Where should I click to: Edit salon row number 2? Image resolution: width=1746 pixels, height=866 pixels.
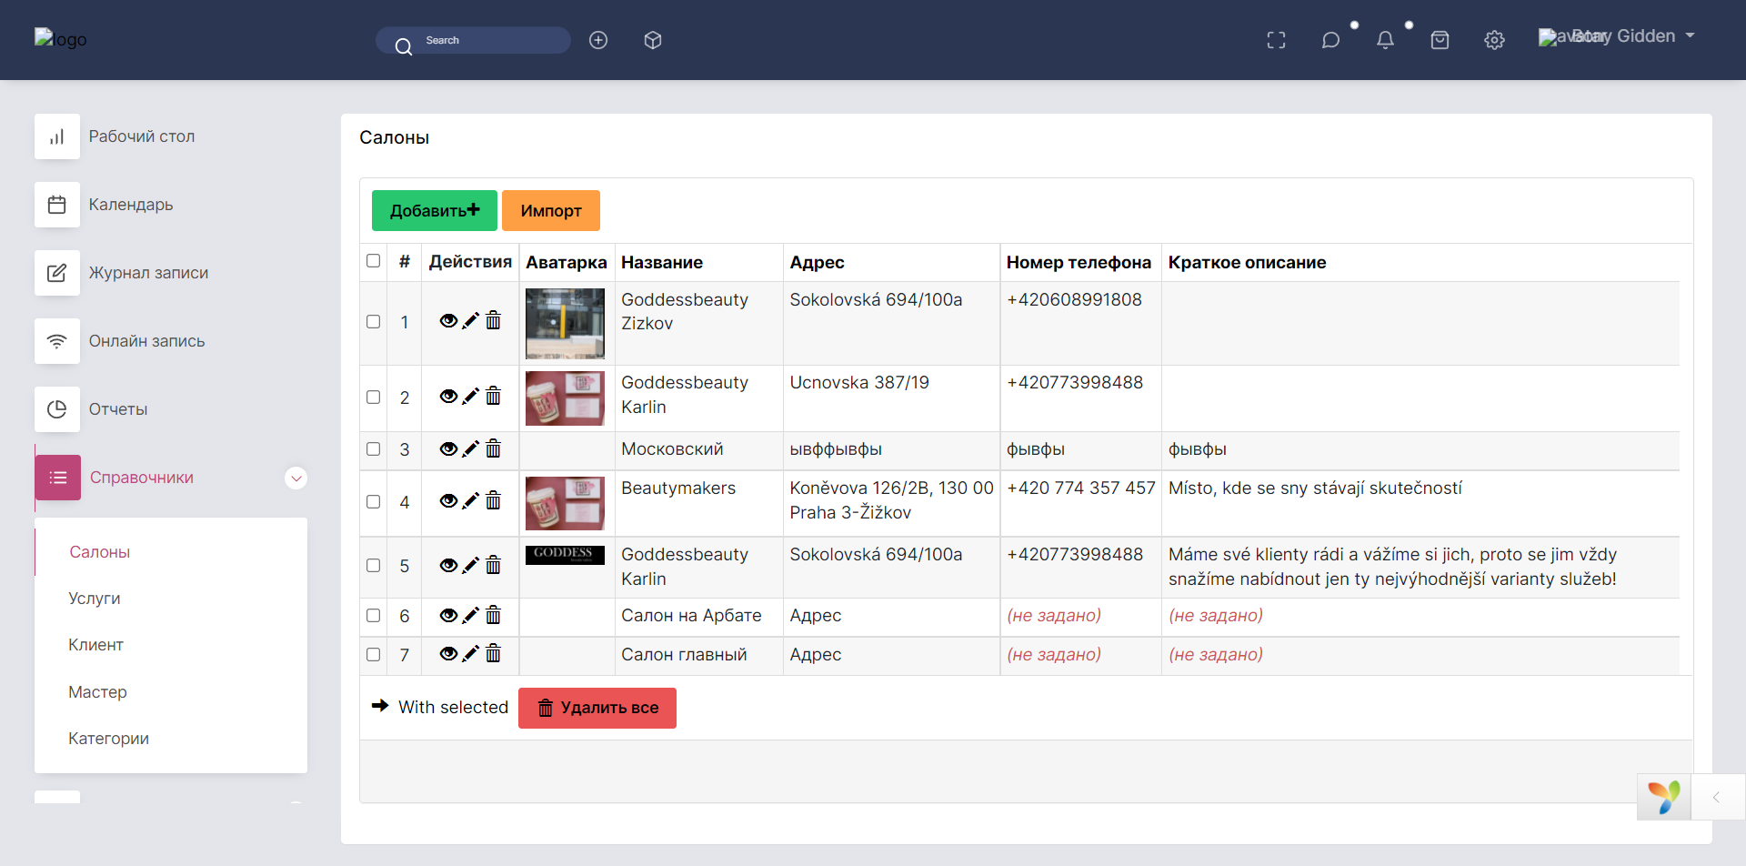coord(470,397)
